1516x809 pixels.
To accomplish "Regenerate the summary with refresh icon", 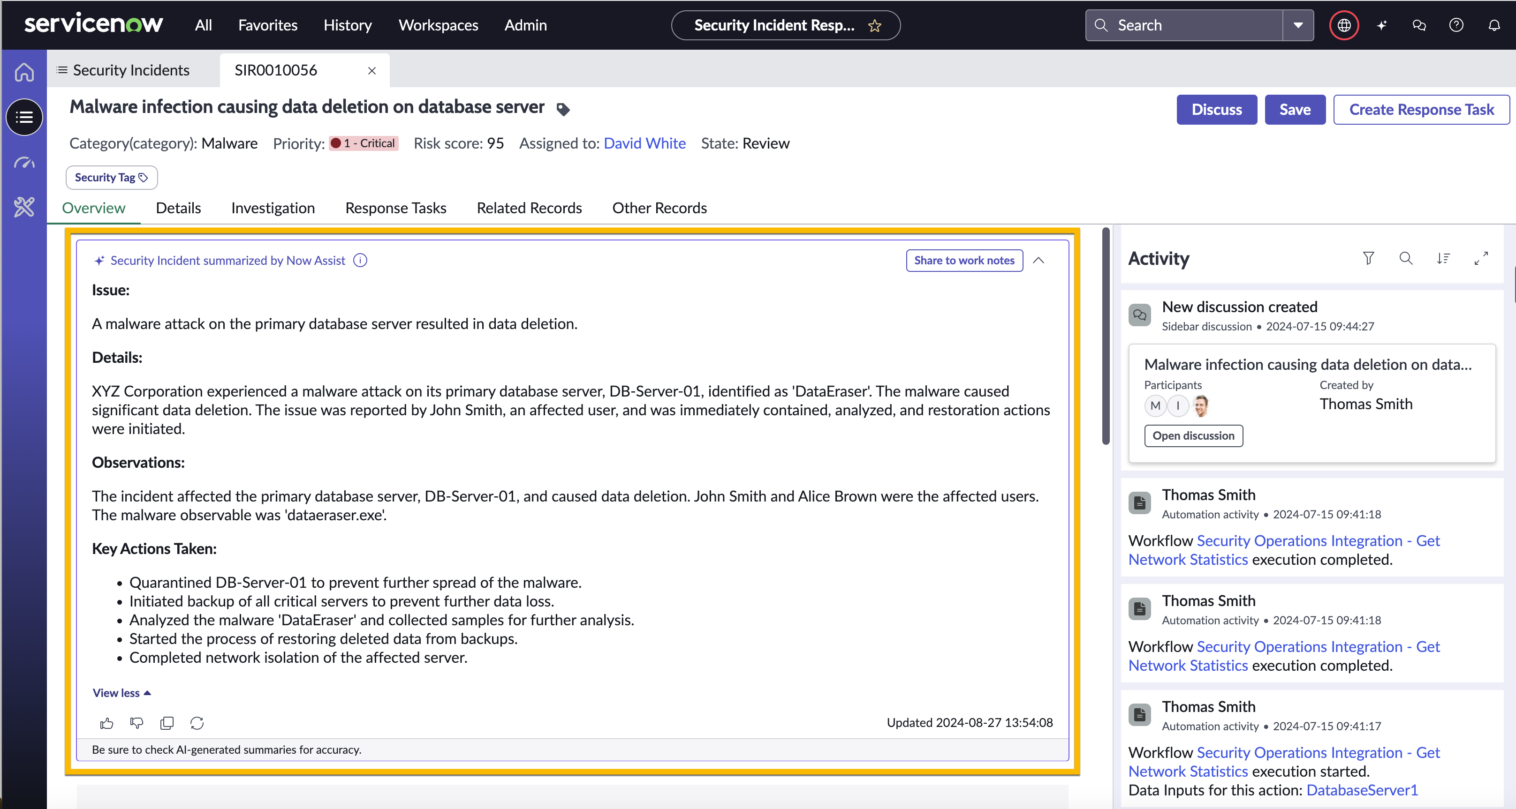I will (197, 723).
